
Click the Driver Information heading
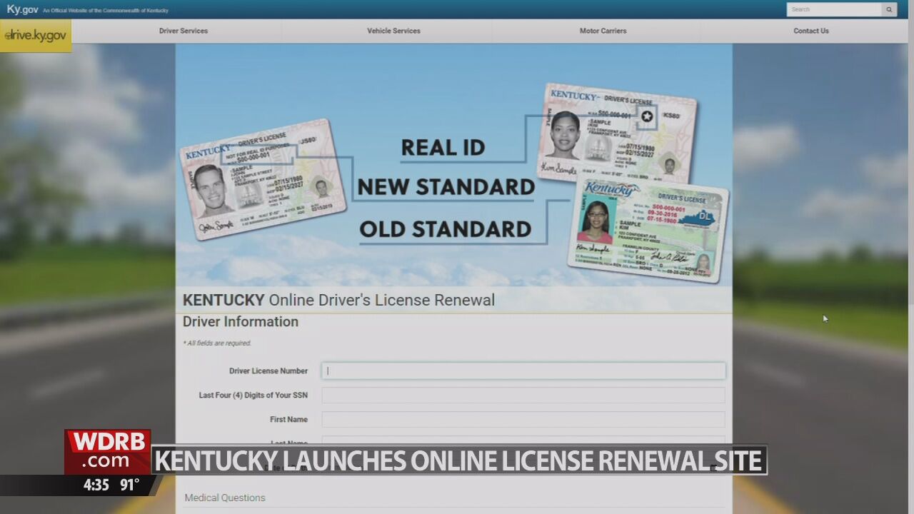click(x=241, y=322)
